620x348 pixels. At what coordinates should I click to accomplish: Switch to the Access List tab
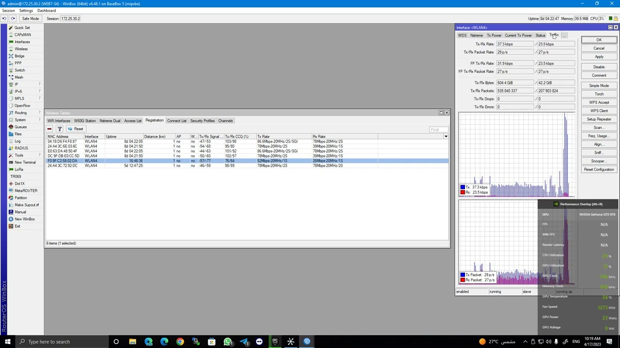(133, 121)
